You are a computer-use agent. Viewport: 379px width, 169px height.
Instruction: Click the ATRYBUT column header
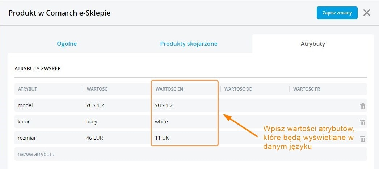tap(28, 89)
